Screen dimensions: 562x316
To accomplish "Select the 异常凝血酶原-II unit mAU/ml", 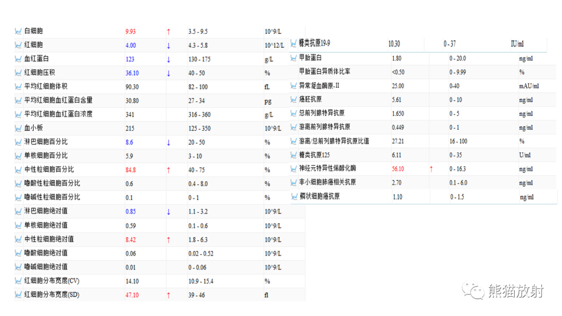I will [x=529, y=86].
